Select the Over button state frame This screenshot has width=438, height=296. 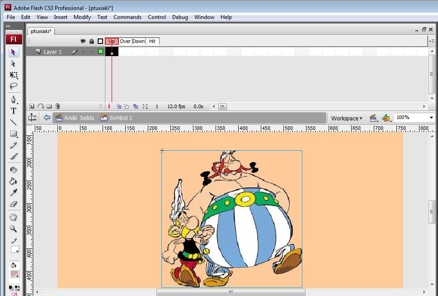click(125, 41)
